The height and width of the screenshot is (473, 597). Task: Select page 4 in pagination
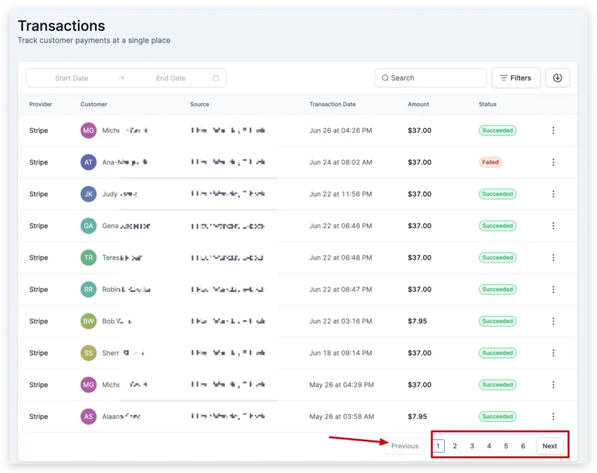(x=489, y=446)
